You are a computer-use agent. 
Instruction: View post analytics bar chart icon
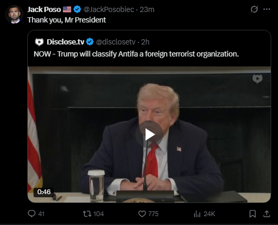coord(197,214)
